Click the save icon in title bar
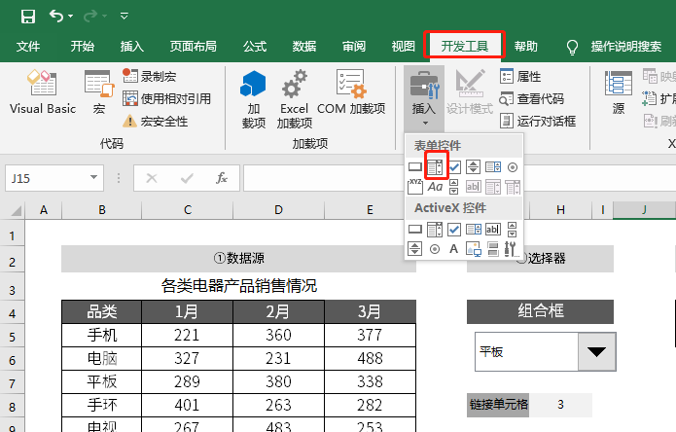 (x=28, y=17)
